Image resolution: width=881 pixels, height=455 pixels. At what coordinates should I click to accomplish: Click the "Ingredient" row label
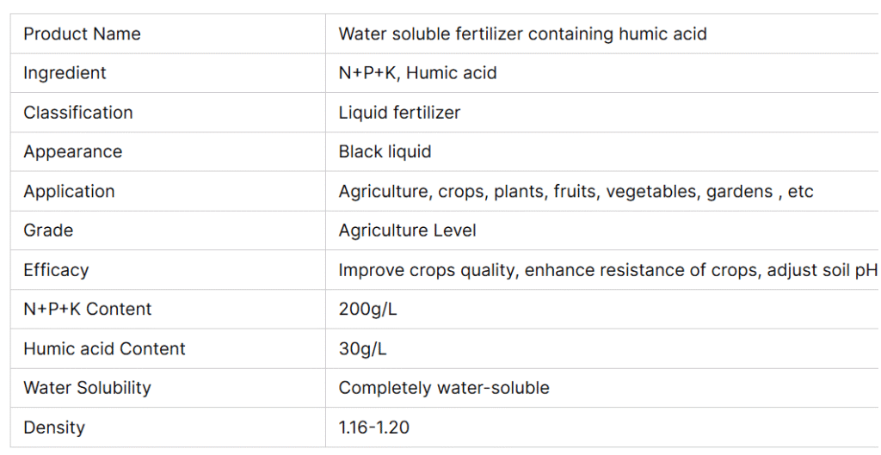click(x=65, y=73)
